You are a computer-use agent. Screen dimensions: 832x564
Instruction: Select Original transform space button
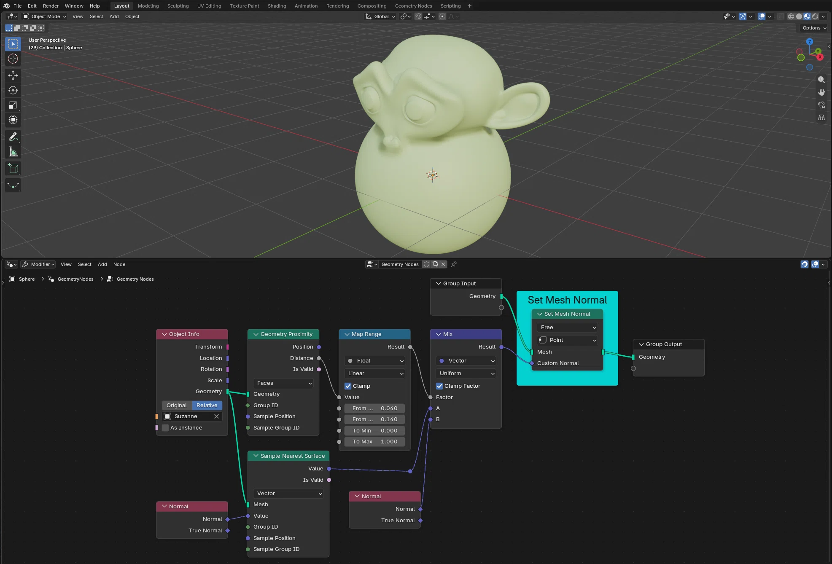pos(177,406)
